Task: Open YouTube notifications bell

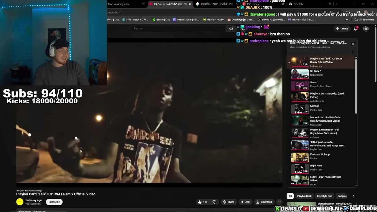Action: 356,29
